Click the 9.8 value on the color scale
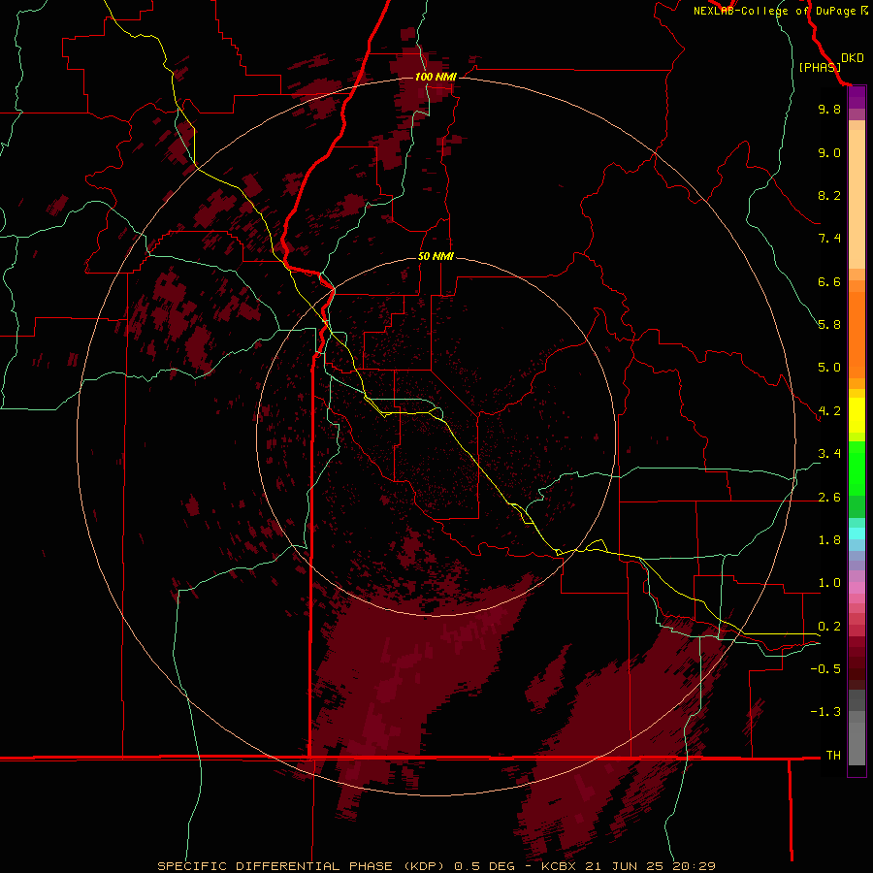Image resolution: width=873 pixels, height=873 pixels. (x=829, y=109)
